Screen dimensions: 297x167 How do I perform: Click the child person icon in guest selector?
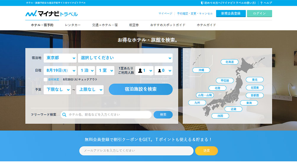point(159,71)
